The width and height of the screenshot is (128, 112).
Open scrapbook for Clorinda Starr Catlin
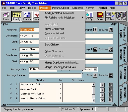pyautogui.click(x=111, y=95)
